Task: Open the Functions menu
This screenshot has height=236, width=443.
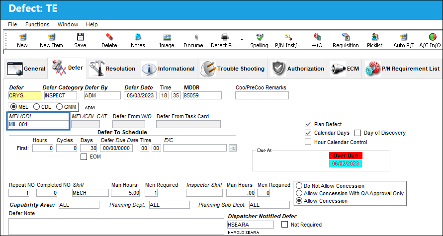Action: pos(37,24)
